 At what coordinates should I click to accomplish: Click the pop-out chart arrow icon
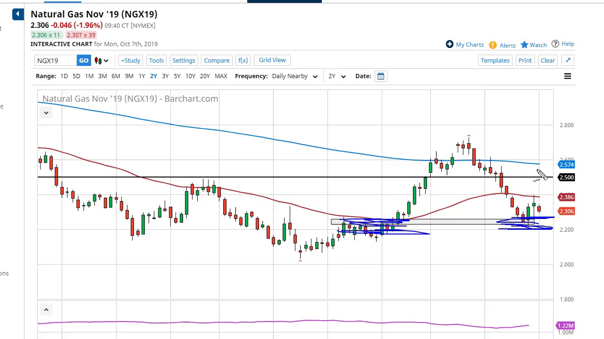568,60
